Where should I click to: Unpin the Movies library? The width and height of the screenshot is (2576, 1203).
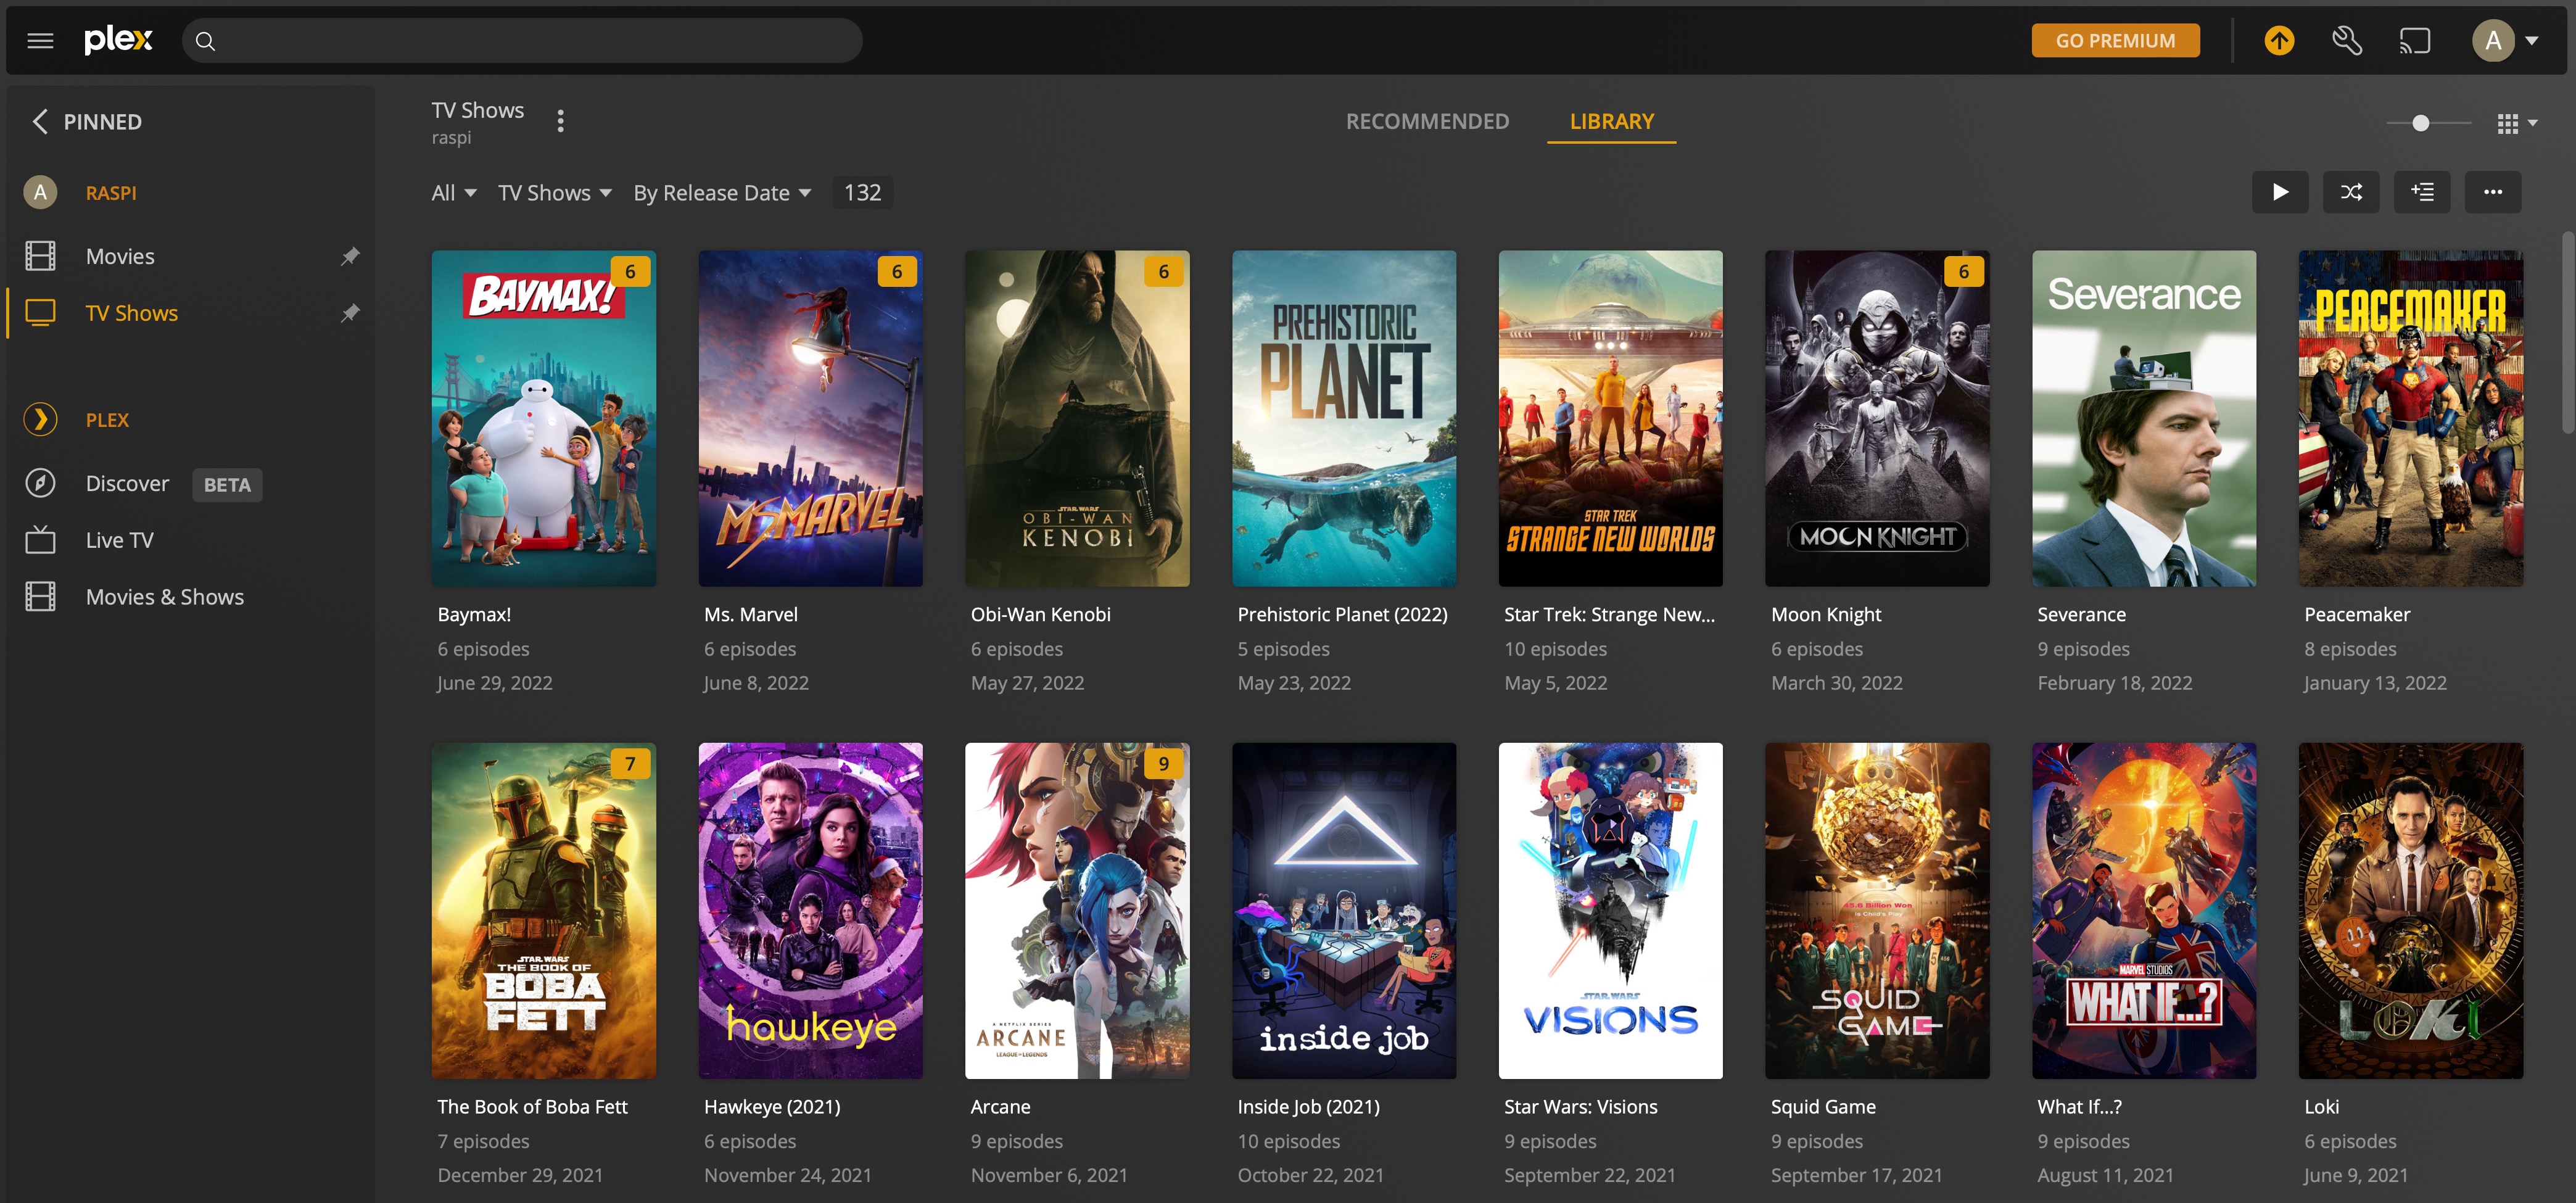[x=350, y=256]
